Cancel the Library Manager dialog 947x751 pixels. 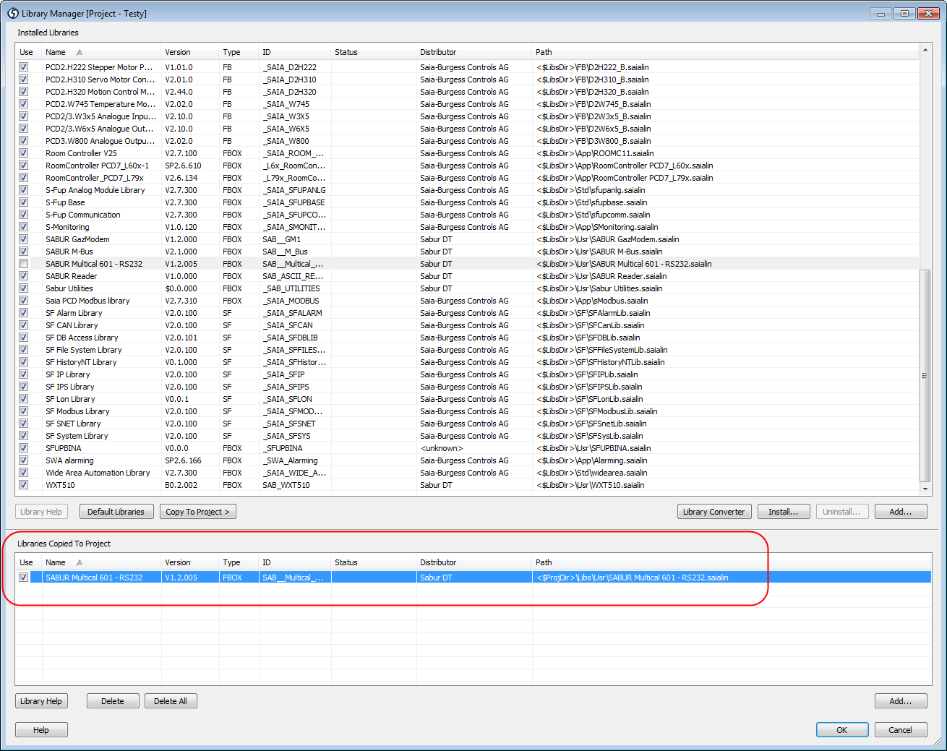pyautogui.click(x=900, y=730)
